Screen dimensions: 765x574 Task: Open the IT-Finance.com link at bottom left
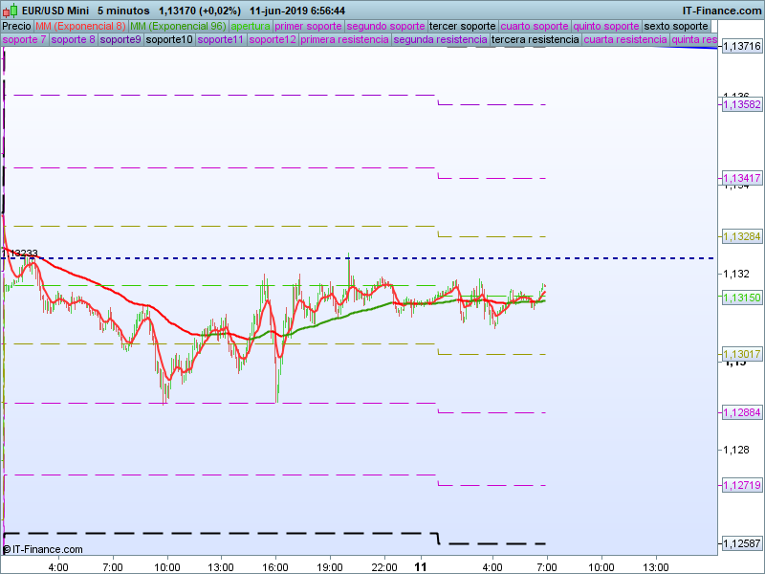(x=43, y=549)
